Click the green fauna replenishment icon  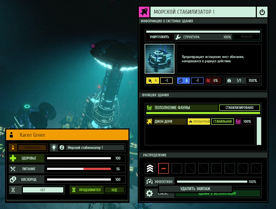(x=149, y=108)
